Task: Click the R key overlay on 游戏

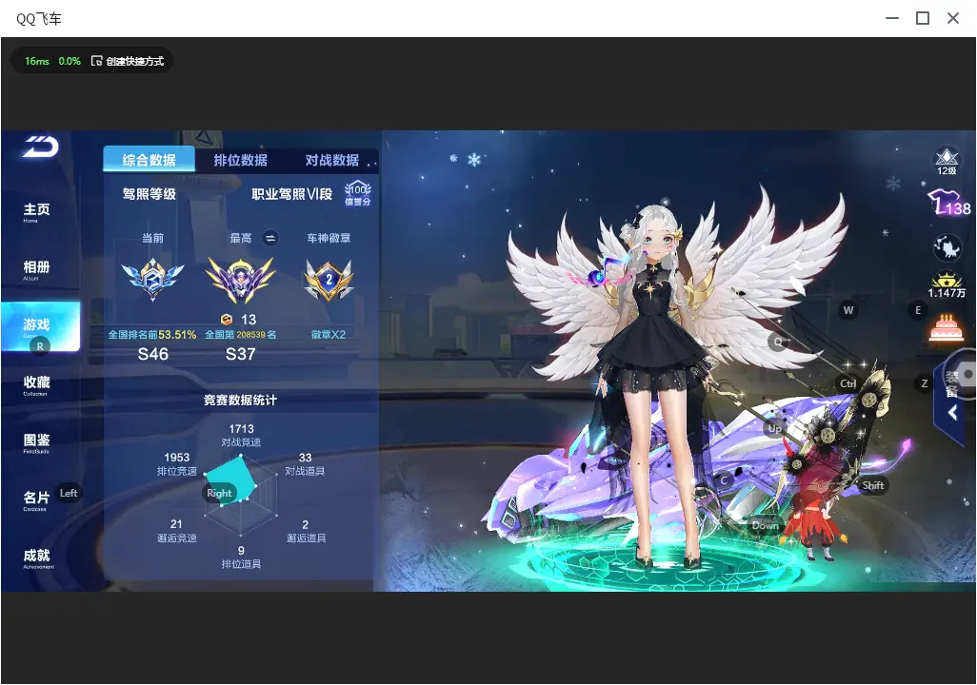Action: pos(40,346)
